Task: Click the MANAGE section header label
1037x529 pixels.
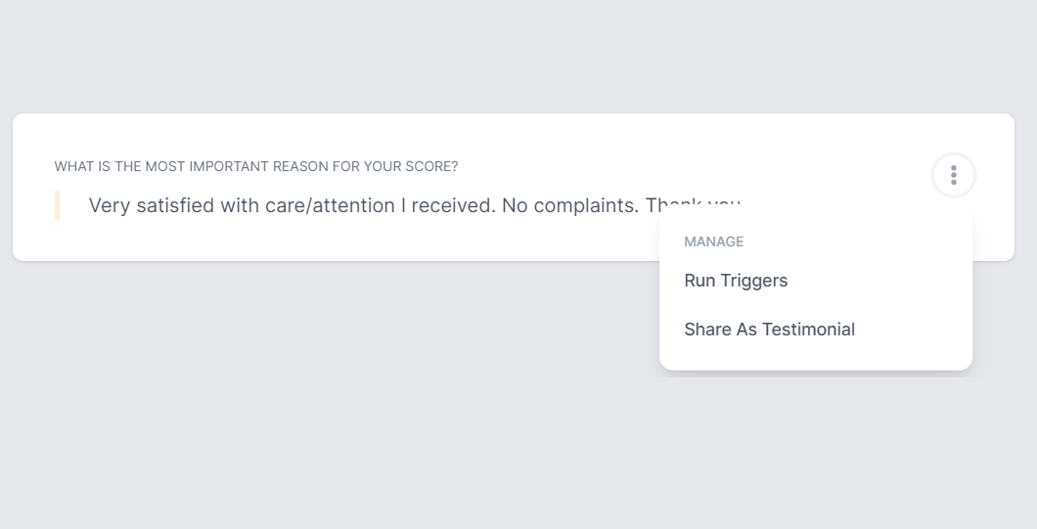Action: (713, 242)
